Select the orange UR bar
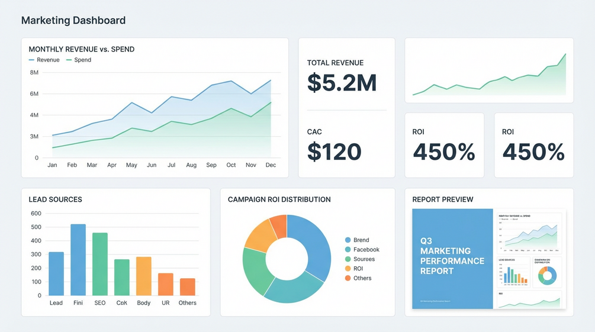595x332 pixels. (165, 284)
